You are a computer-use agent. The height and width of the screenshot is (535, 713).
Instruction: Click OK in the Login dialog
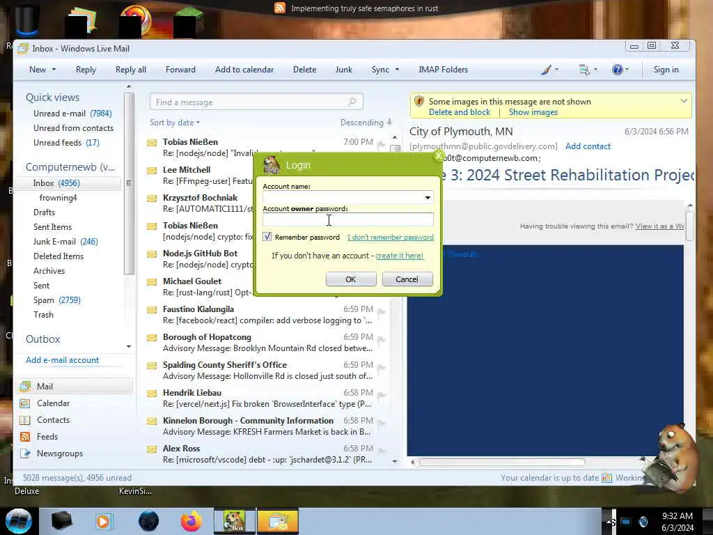click(x=351, y=279)
